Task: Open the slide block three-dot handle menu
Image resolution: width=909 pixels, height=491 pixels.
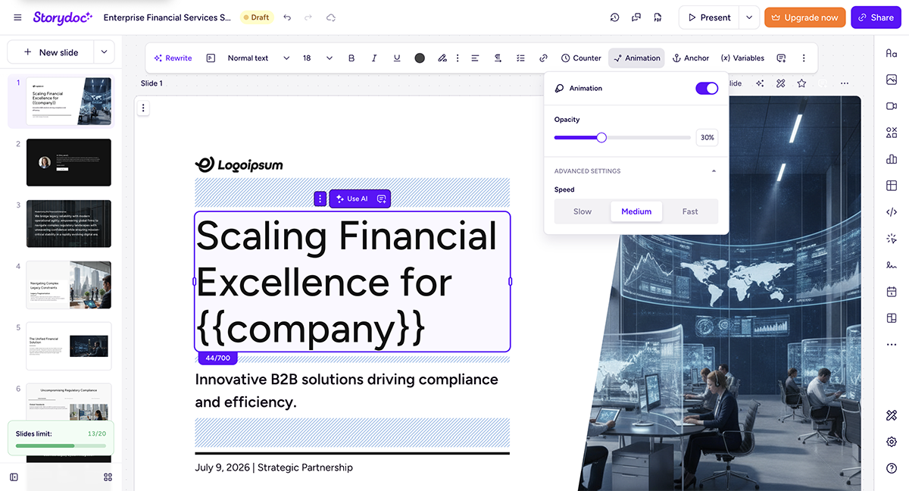Action: pyautogui.click(x=143, y=108)
